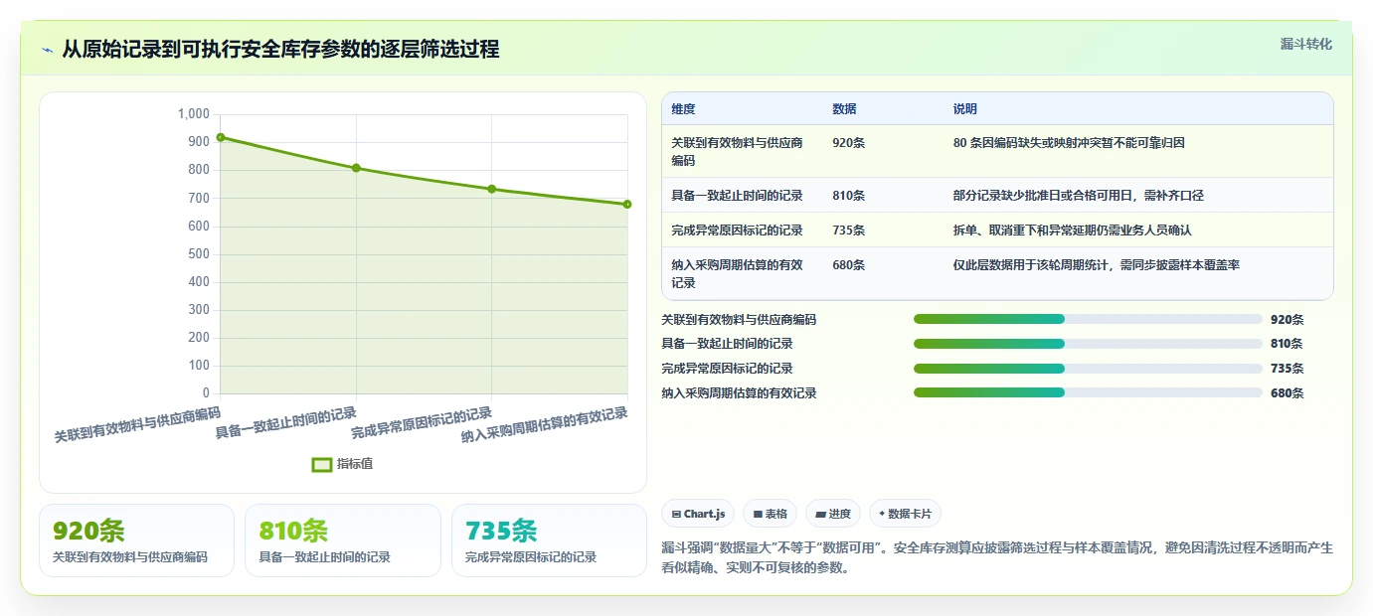
Task: Click the 920 data point on the line chart
Action: [x=221, y=137]
